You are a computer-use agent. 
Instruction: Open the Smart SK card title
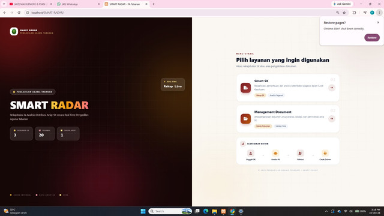[261, 81]
